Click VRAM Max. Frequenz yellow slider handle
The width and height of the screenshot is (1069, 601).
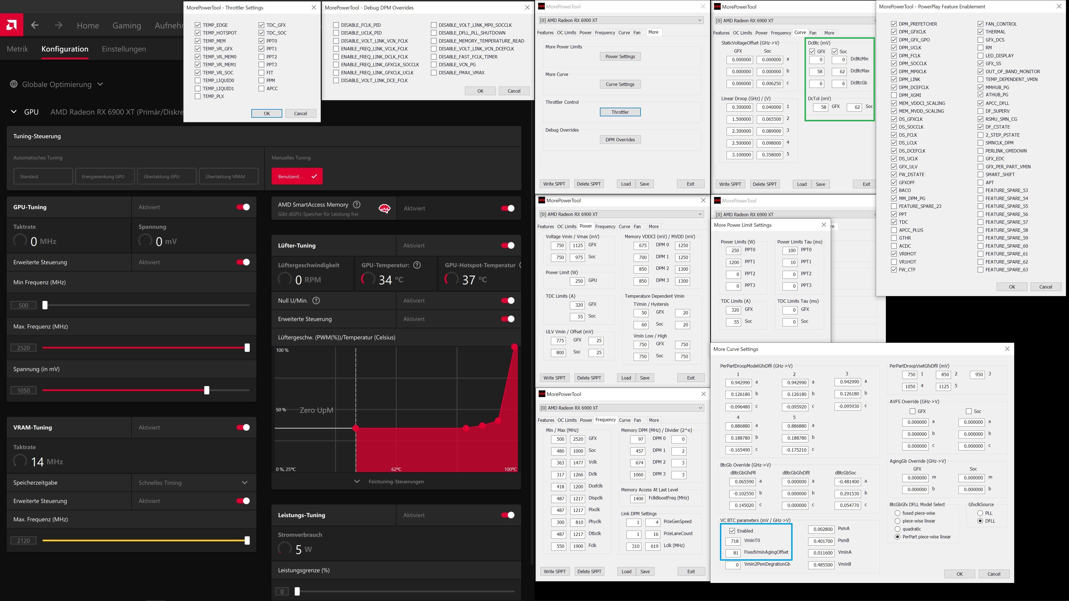pos(247,540)
